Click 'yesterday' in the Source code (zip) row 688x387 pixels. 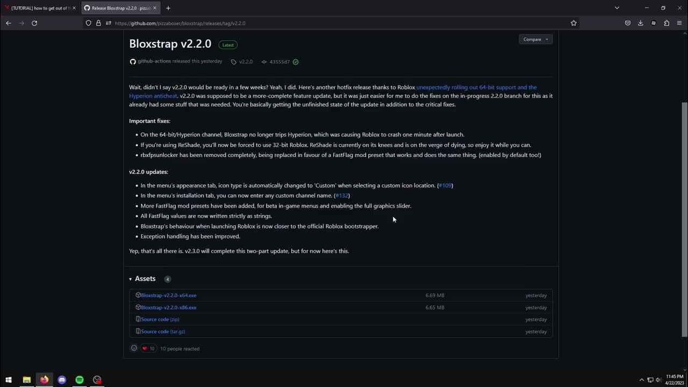[536, 319]
